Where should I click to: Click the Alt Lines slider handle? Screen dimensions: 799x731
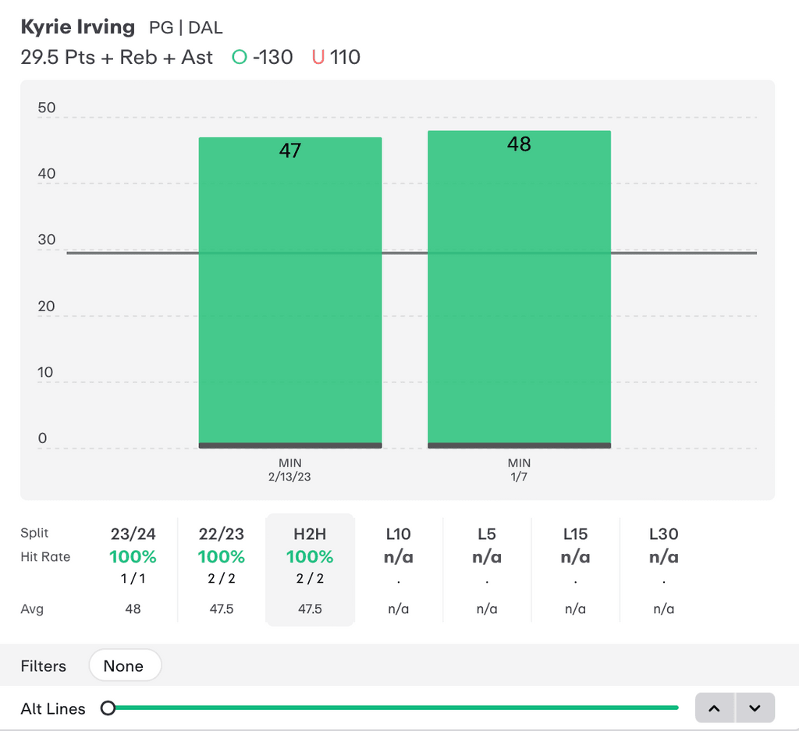click(108, 708)
